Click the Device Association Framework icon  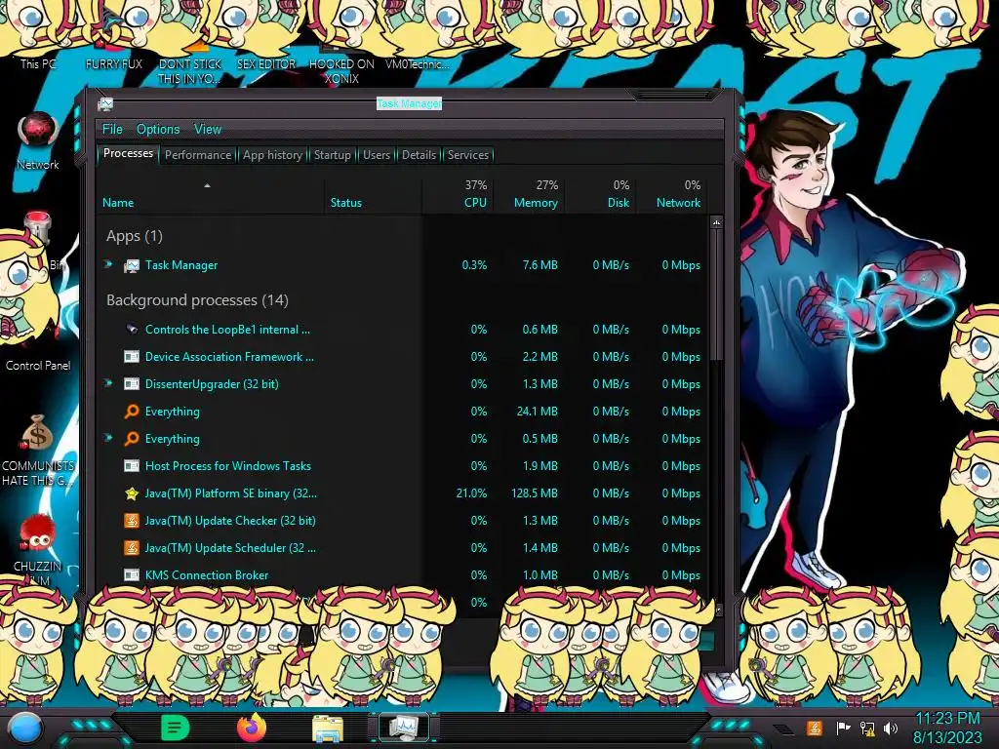(x=132, y=357)
